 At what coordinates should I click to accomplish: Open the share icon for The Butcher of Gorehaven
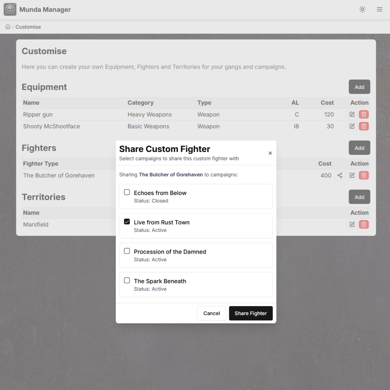pos(339,175)
